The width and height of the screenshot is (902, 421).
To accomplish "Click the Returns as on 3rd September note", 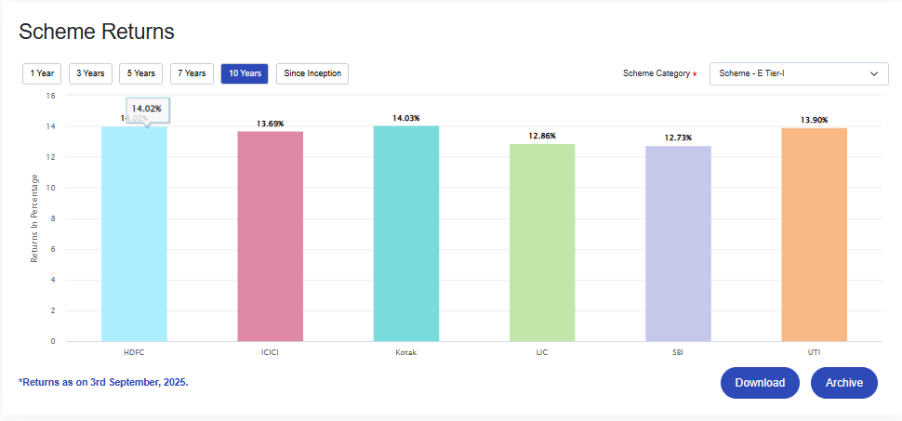I will coord(103,383).
